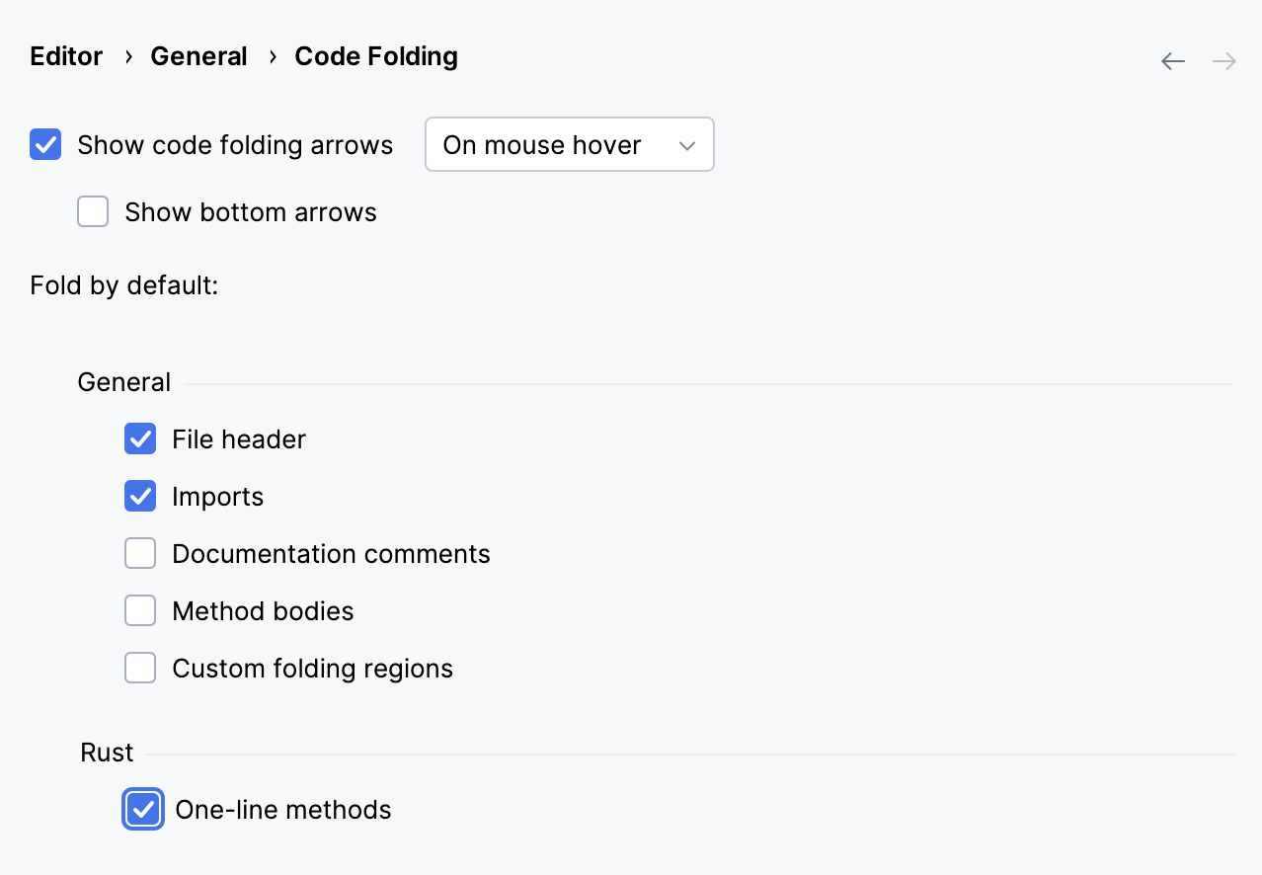Screen dimensions: 1262x875
Task: Select the One-line methods label
Action: [283, 809]
